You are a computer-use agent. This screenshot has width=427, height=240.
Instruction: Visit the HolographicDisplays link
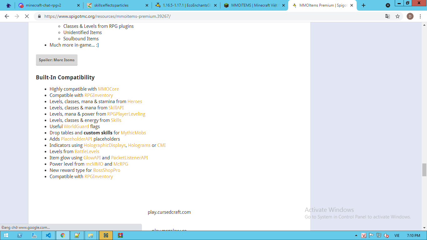(x=105, y=145)
